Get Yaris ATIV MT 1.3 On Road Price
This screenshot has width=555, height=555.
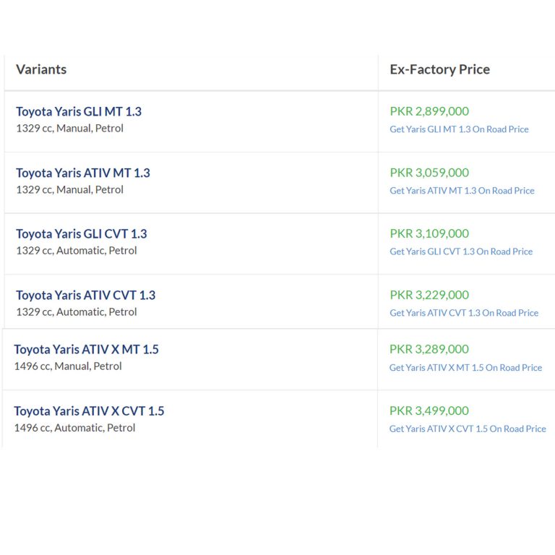point(462,191)
